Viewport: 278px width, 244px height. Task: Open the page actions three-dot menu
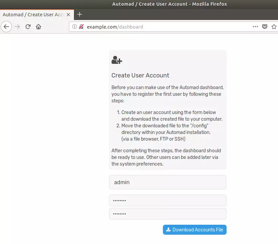[255, 27]
